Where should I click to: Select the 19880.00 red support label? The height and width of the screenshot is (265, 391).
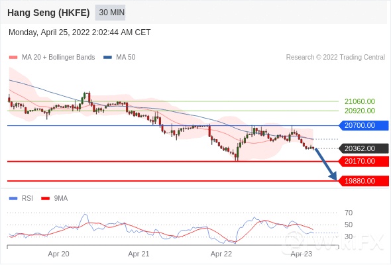pyautogui.click(x=364, y=181)
